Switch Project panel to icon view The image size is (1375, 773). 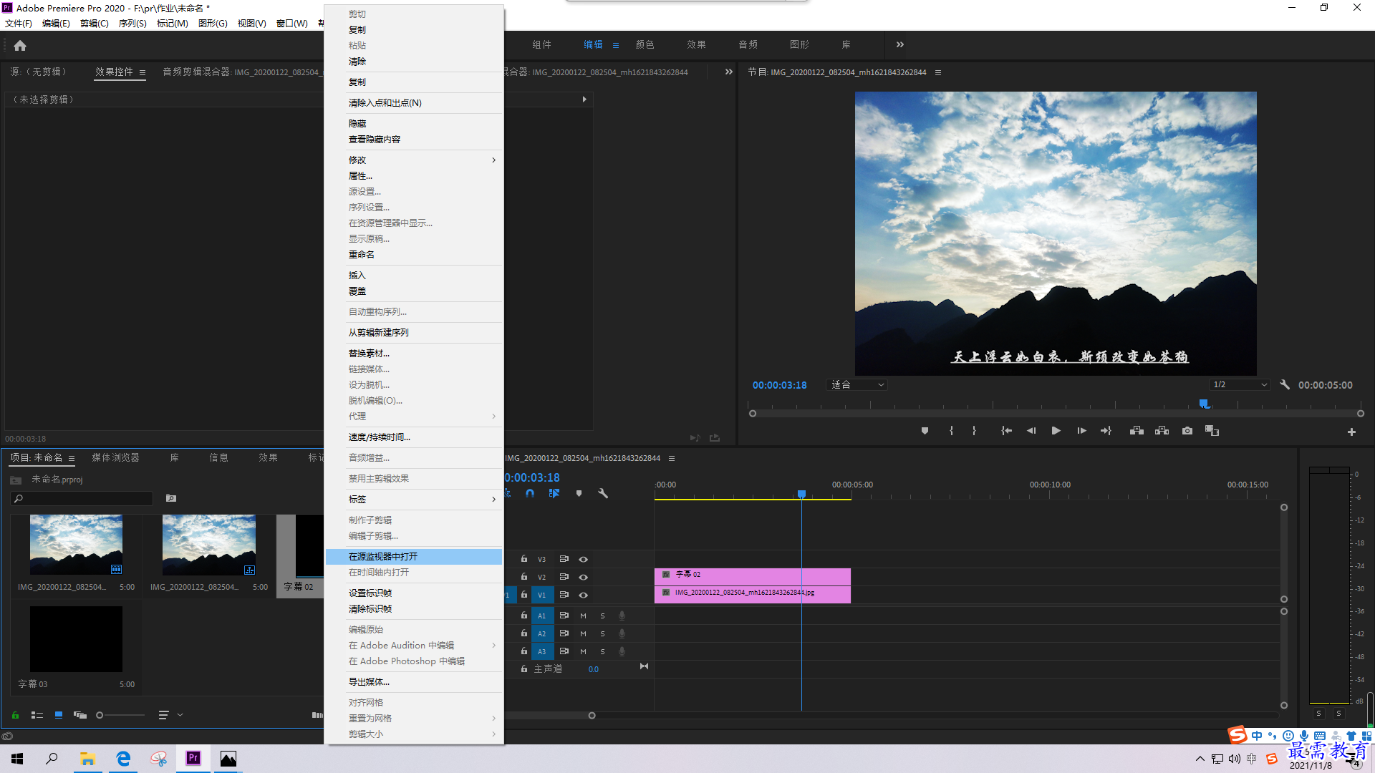click(x=59, y=715)
